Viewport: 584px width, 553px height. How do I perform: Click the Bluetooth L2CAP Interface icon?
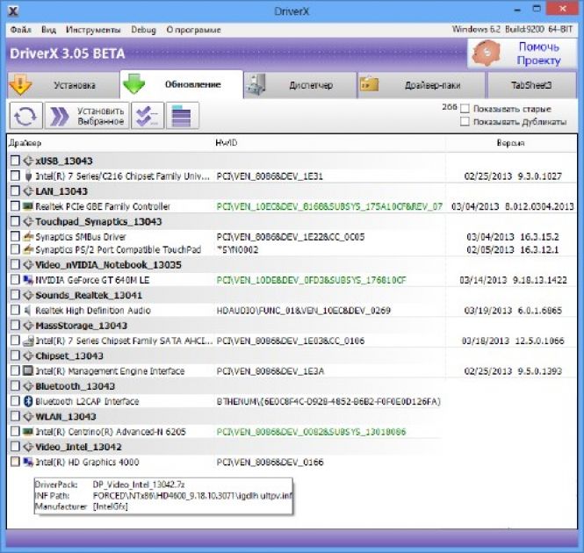coord(28,401)
